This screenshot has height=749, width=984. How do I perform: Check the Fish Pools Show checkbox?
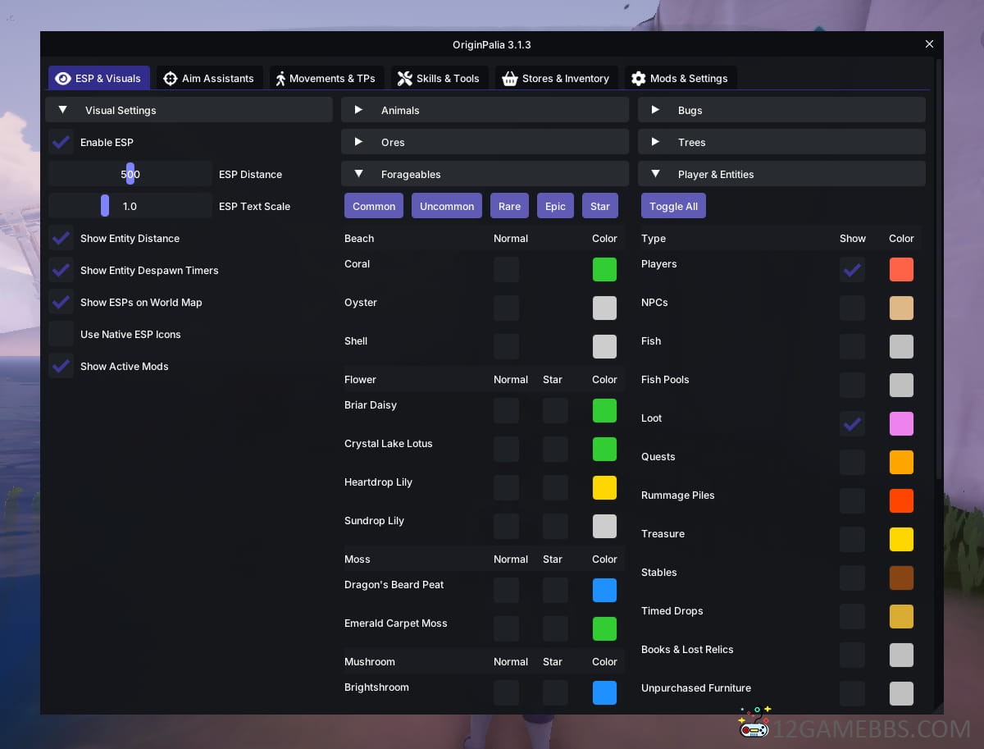(x=852, y=385)
